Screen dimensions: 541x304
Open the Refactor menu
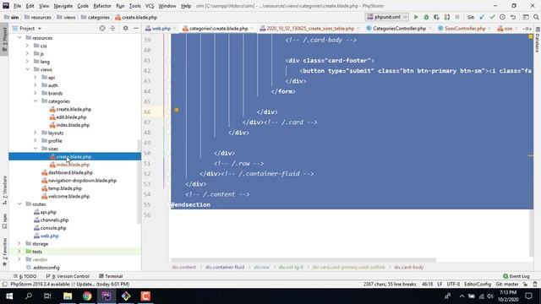(102, 6)
